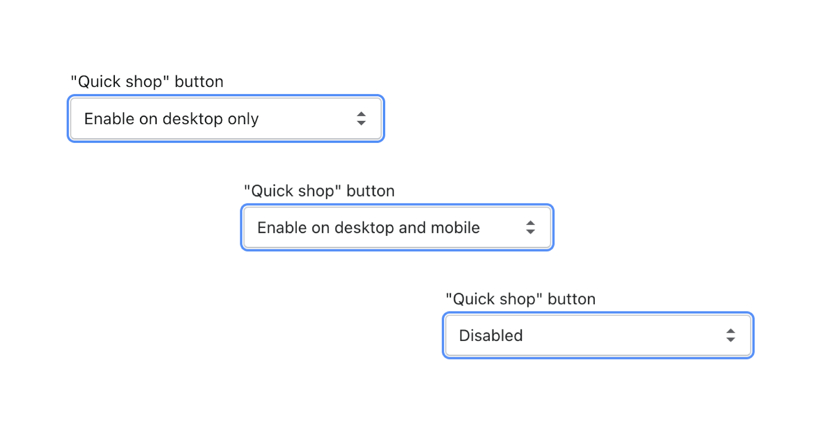This screenshot has width=824, height=425.
Task: Click the "Quick shop" button label above "Enable on desktop and mobile"
Action: click(319, 191)
